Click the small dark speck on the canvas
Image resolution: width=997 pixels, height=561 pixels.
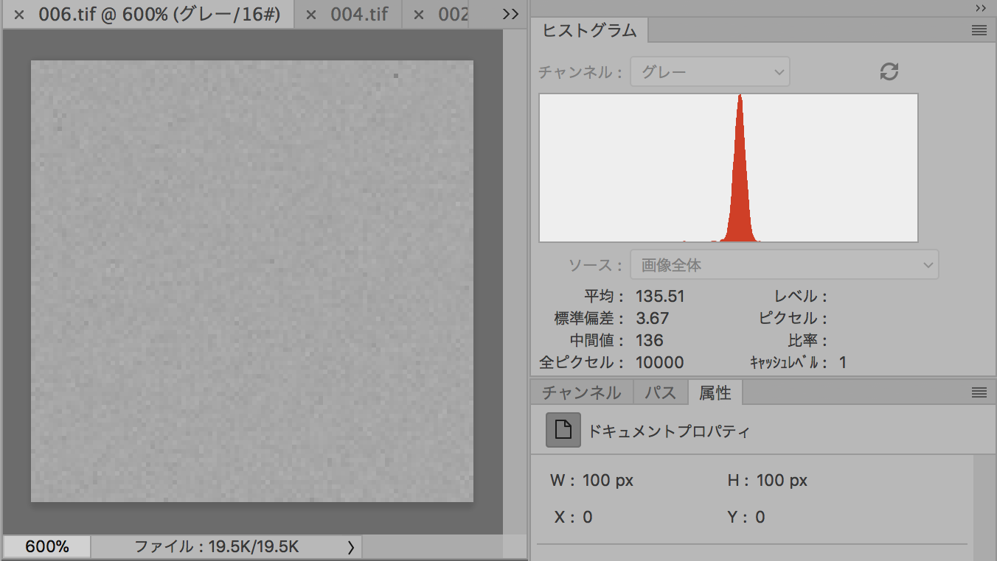click(x=396, y=76)
